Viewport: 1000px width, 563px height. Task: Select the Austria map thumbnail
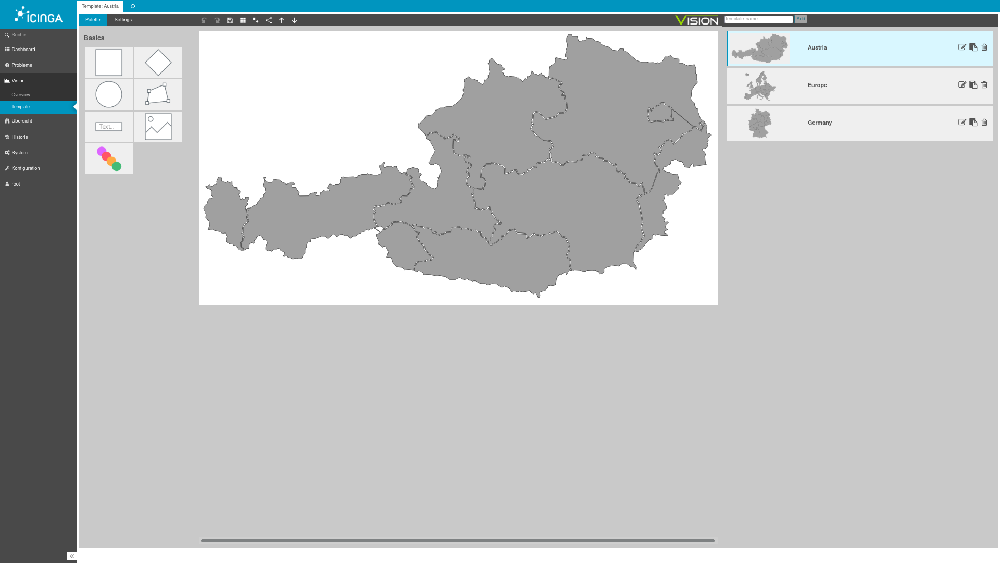(760, 48)
